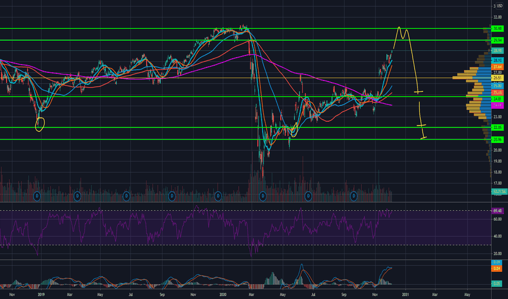
Task: Select the 30.98 green price line label
Action: coord(497,29)
